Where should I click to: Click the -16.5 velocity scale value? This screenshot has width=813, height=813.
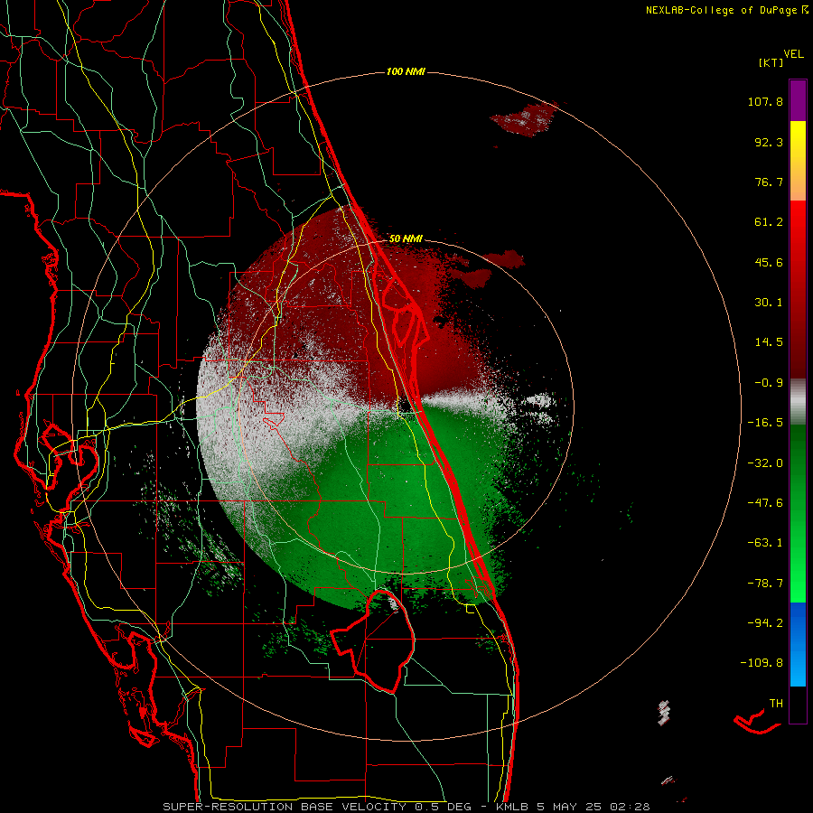click(765, 423)
